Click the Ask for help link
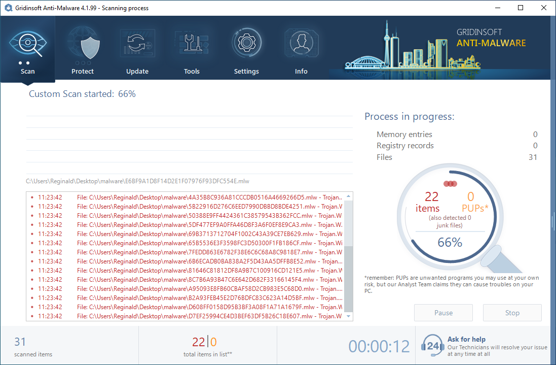Screen dimensions: 556x365 coord(466,339)
